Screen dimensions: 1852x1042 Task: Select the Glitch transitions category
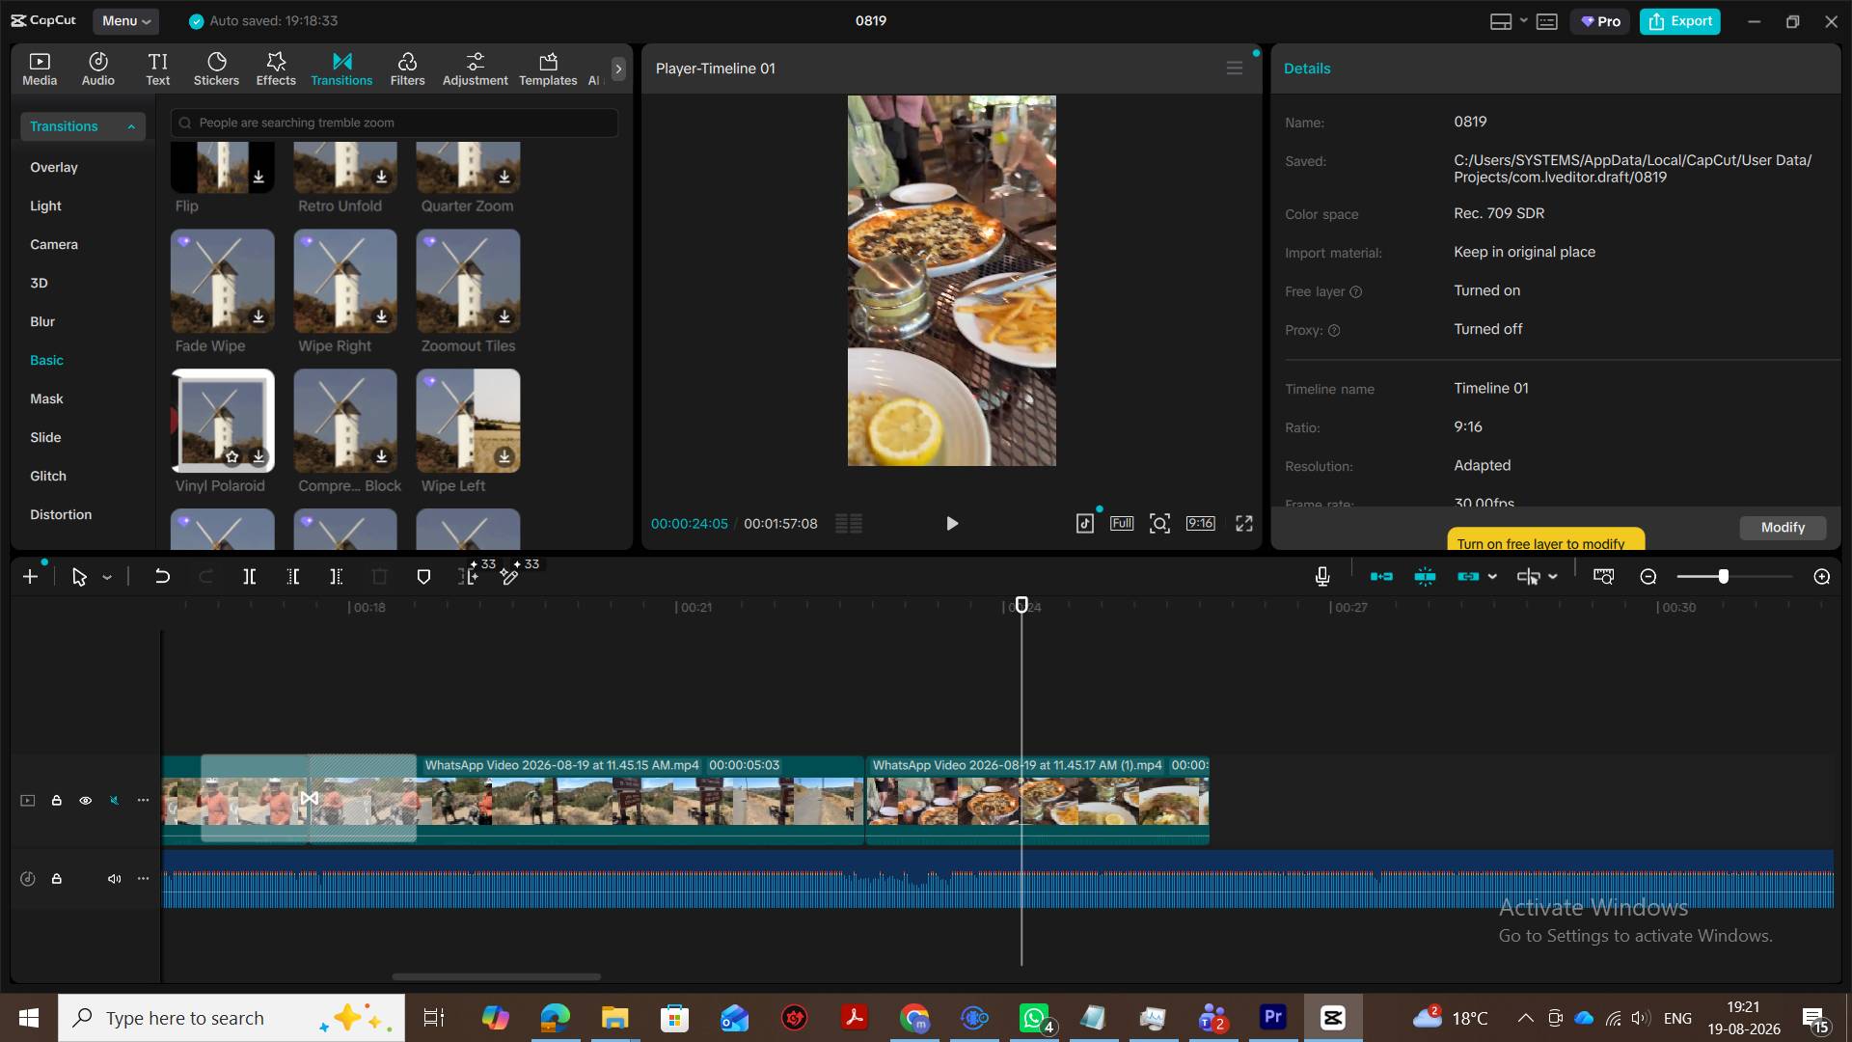pyautogui.click(x=48, y=476)
